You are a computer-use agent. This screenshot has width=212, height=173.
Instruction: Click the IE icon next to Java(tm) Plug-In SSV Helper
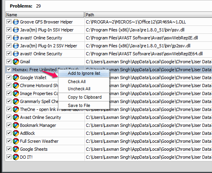pos(16,30)
